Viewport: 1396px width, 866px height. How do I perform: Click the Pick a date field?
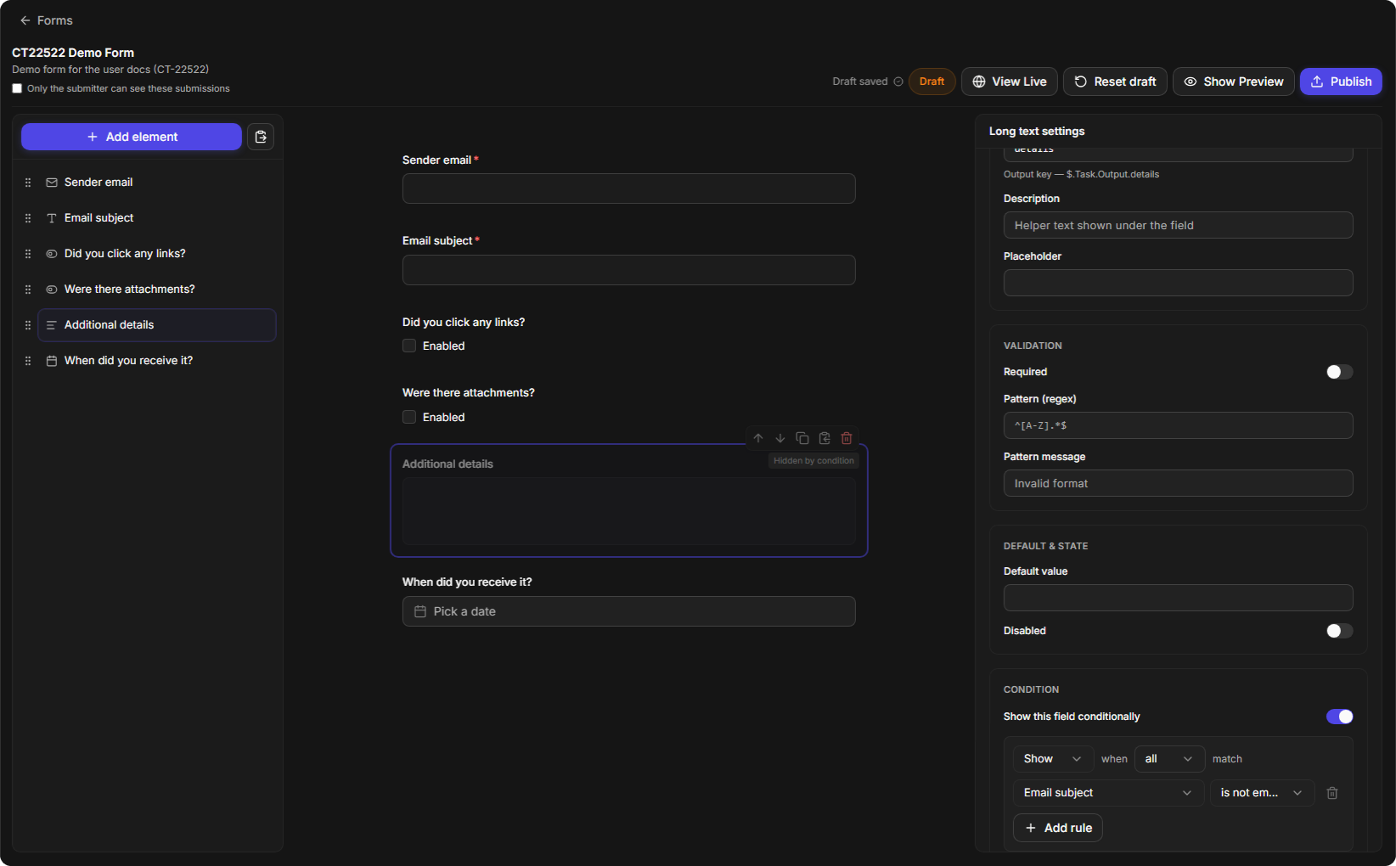(628, 611)
